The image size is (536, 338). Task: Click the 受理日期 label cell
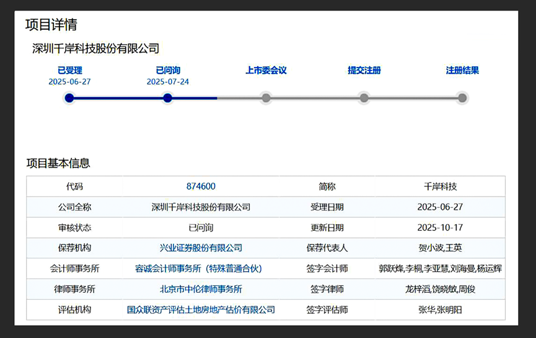[x=327, y=207]
